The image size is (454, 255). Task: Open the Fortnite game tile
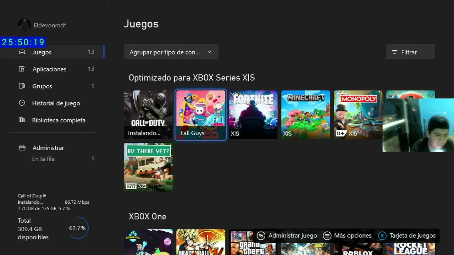(x=253, y=115)
